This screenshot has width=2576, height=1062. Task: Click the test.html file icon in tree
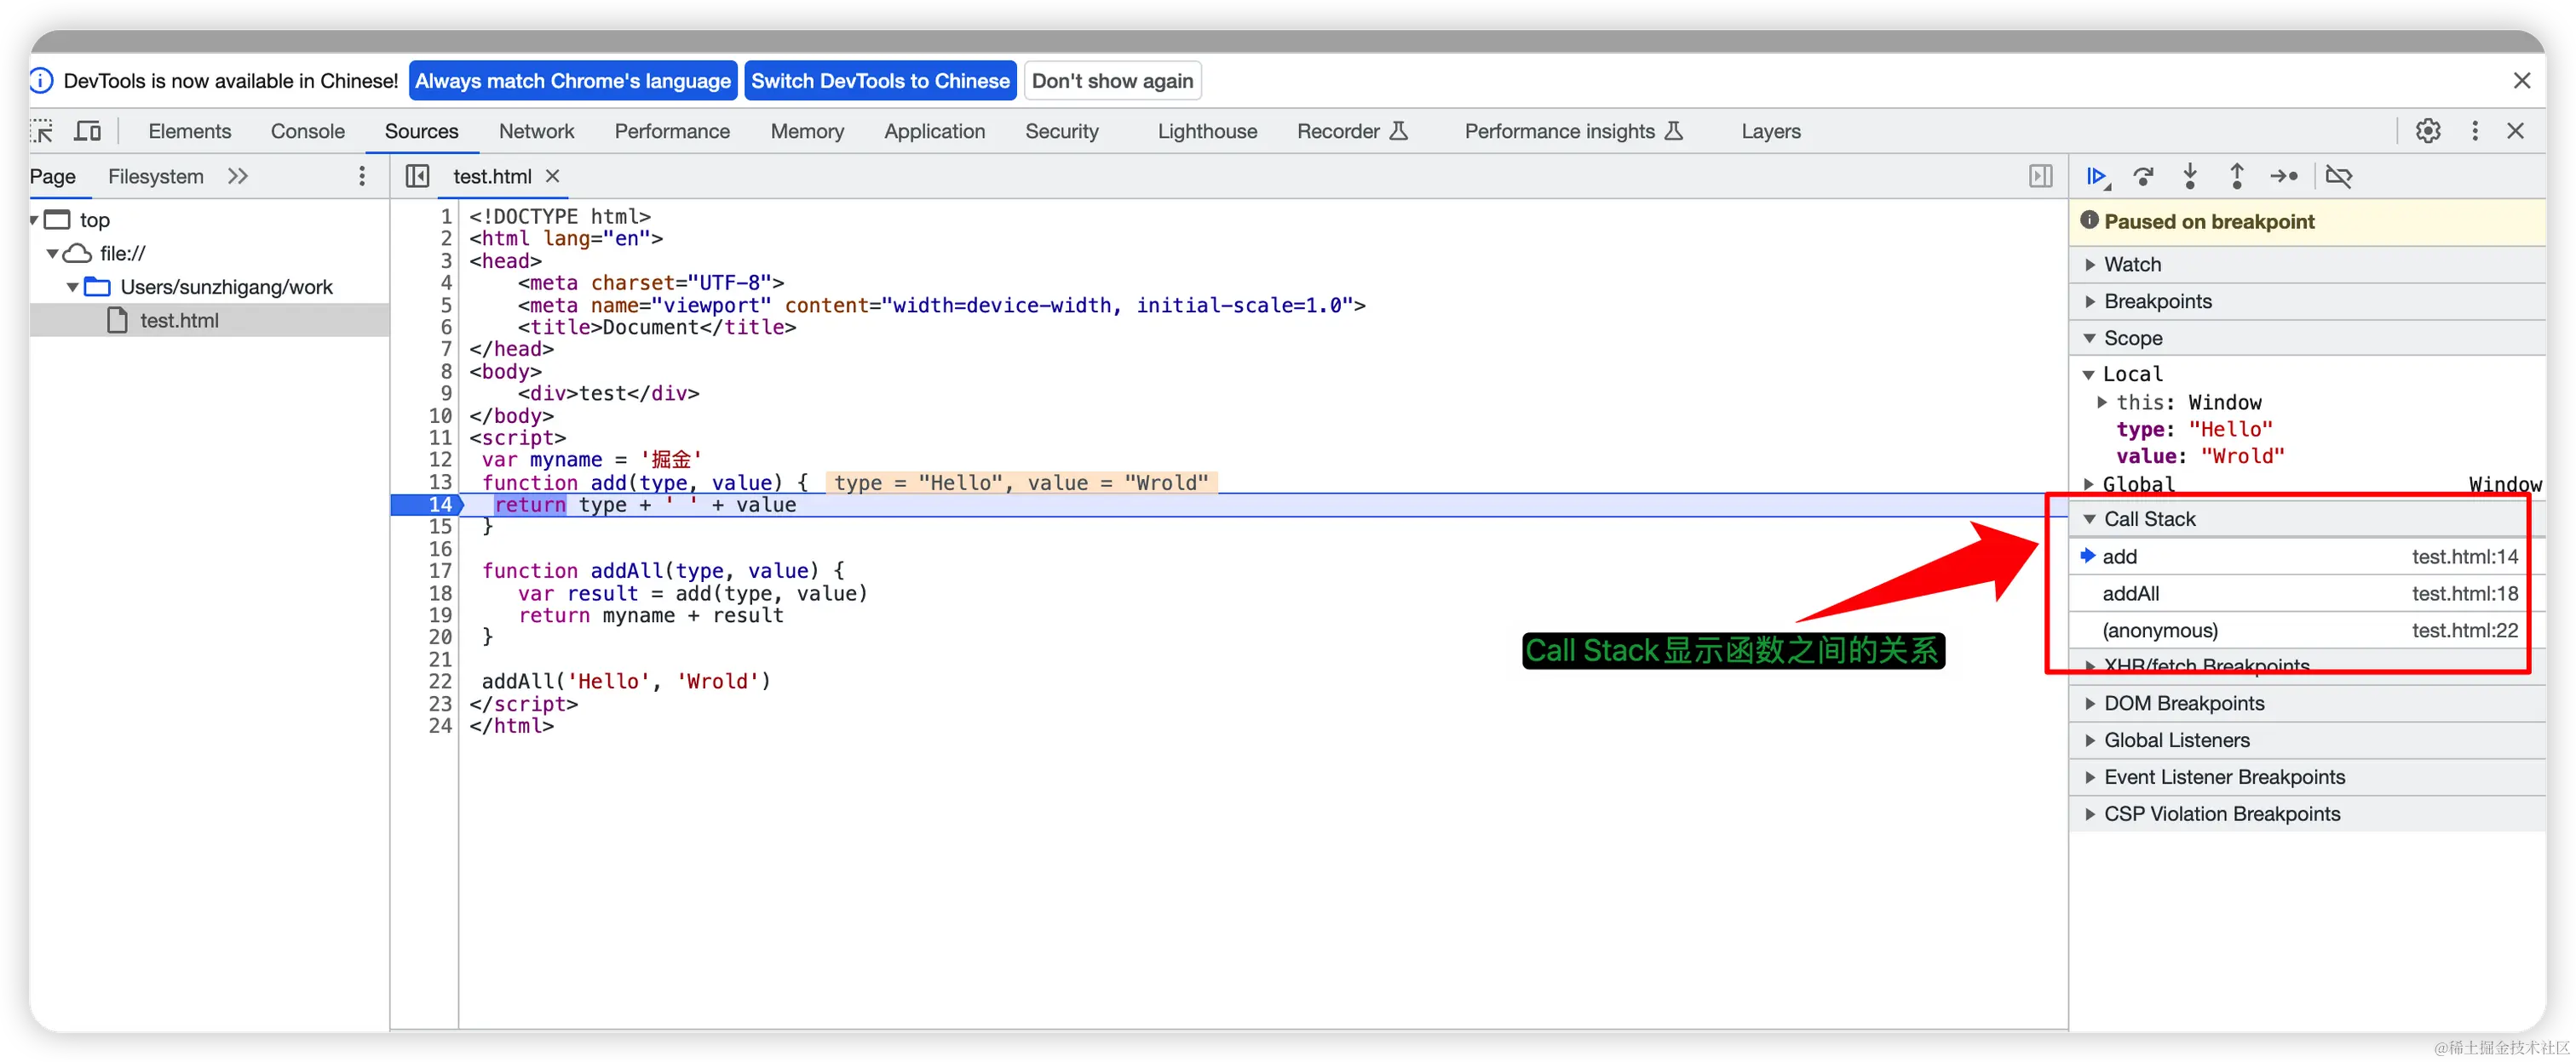(117, 321)
